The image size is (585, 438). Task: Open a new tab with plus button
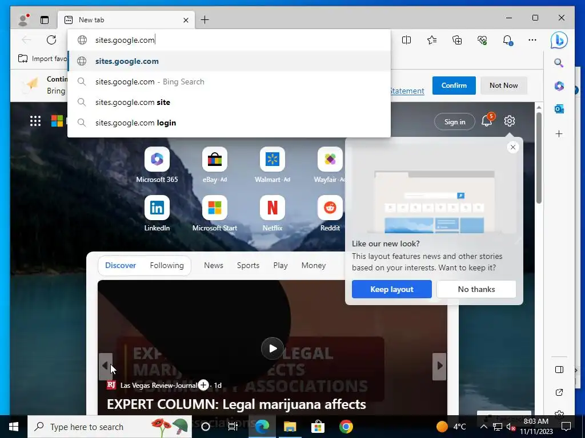[205, 20]
